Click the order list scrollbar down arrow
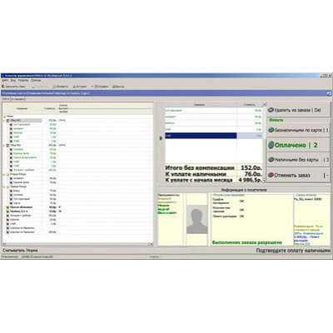333x333 pixels. [264, 181]
